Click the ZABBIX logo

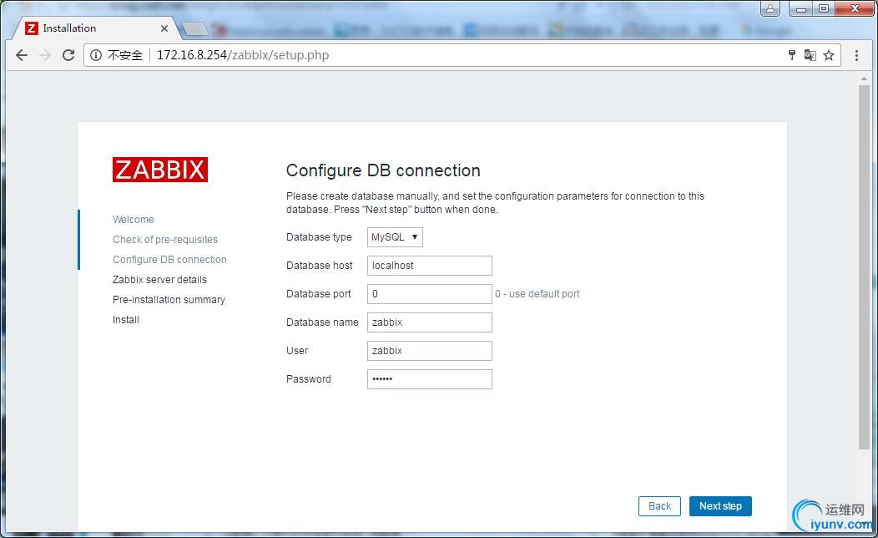coord(160,170)
